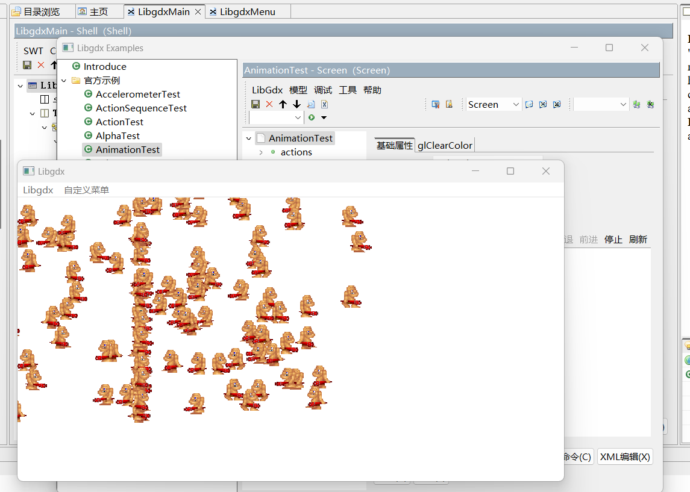Screen dimensions: 690x492
Task: Click the third icon right of Screen dropdown
Action: (557, 104)
